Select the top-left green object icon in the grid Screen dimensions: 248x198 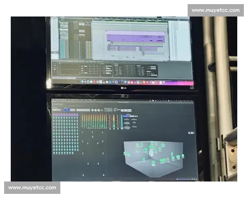tap(55, 118)
